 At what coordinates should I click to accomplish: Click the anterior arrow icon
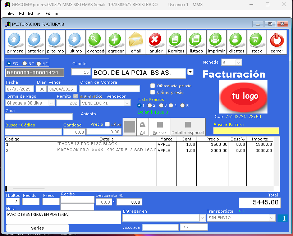click(x=35, y=42)
